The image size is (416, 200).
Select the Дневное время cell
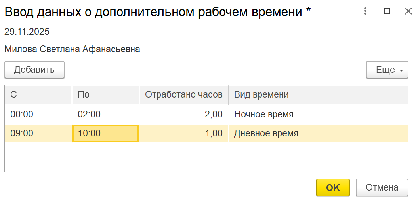pos(266,134)
